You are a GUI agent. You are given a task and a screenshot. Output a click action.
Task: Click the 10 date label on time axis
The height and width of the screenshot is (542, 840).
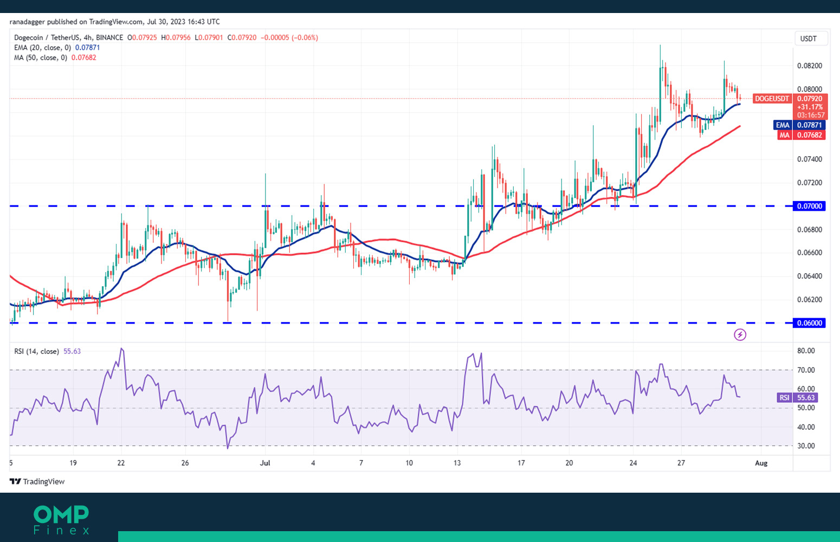pos(409,463)
